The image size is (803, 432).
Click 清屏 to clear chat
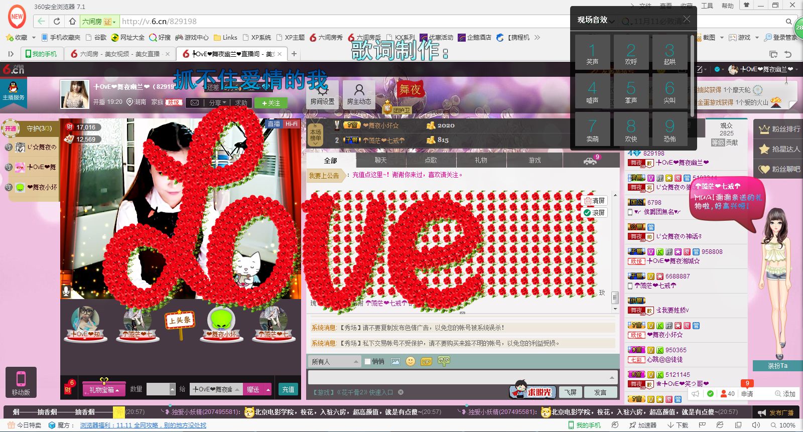pos(594,201)
